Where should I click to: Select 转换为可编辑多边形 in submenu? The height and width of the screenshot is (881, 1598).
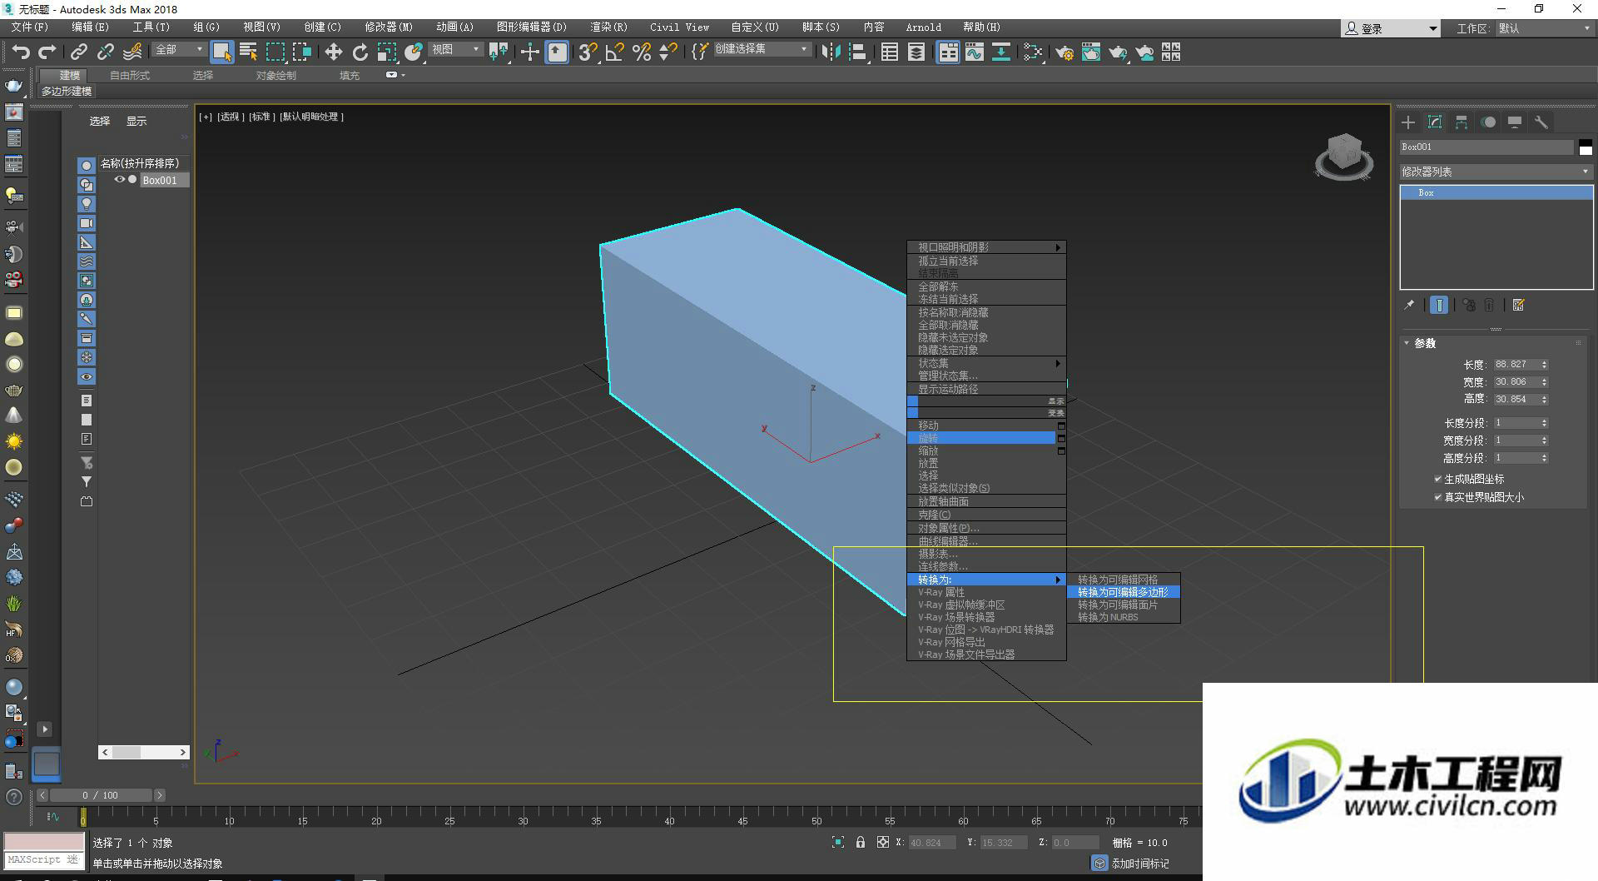[x=1124, y=592]
